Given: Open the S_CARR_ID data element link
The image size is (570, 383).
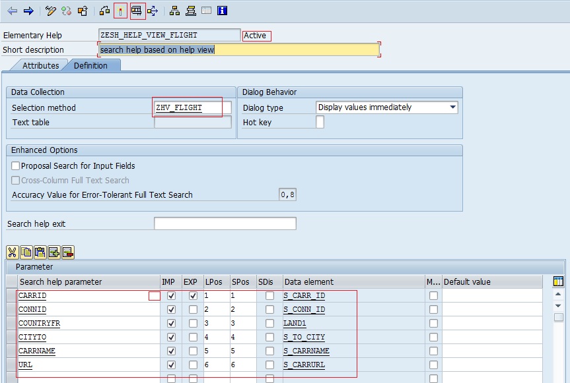Looking at the screenshot, I should [x=303, y=295].
